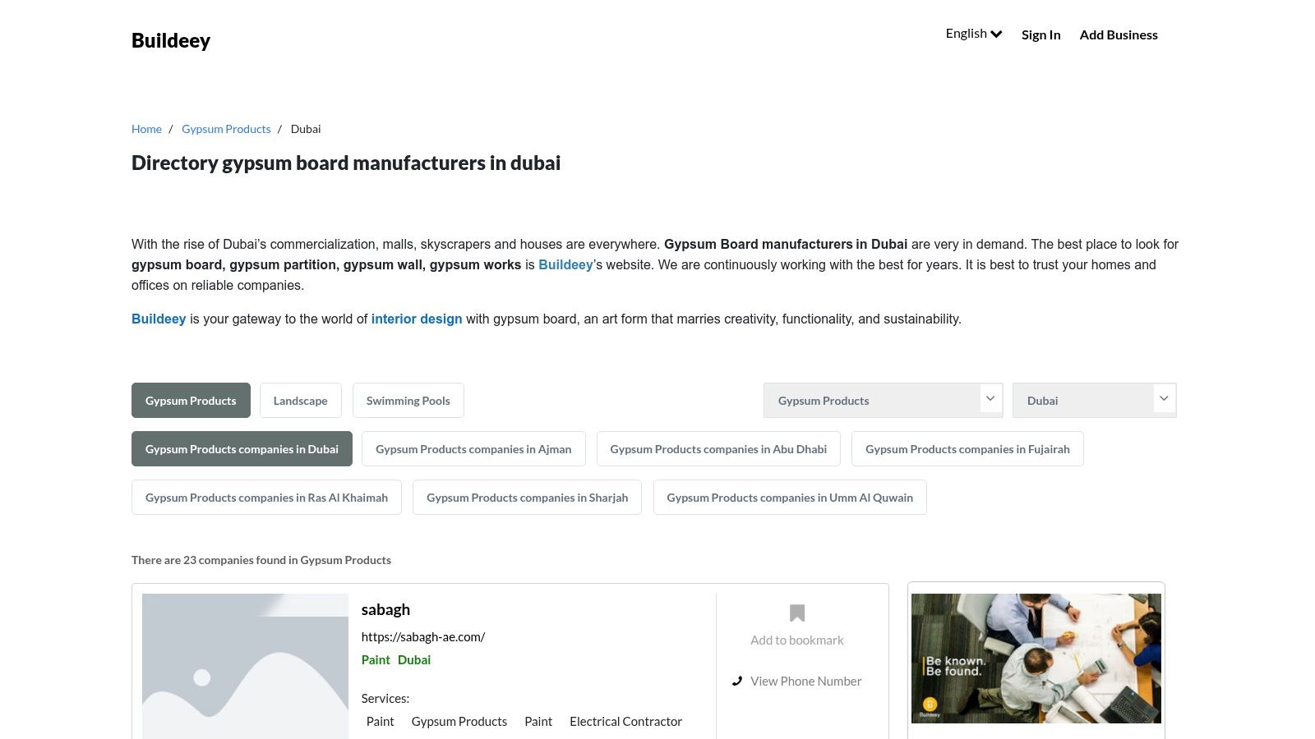Click the Add to bookmark icon for sabagh
Image resolution: width=1315 pixels, height=739 pixels.
pos(796,612)
